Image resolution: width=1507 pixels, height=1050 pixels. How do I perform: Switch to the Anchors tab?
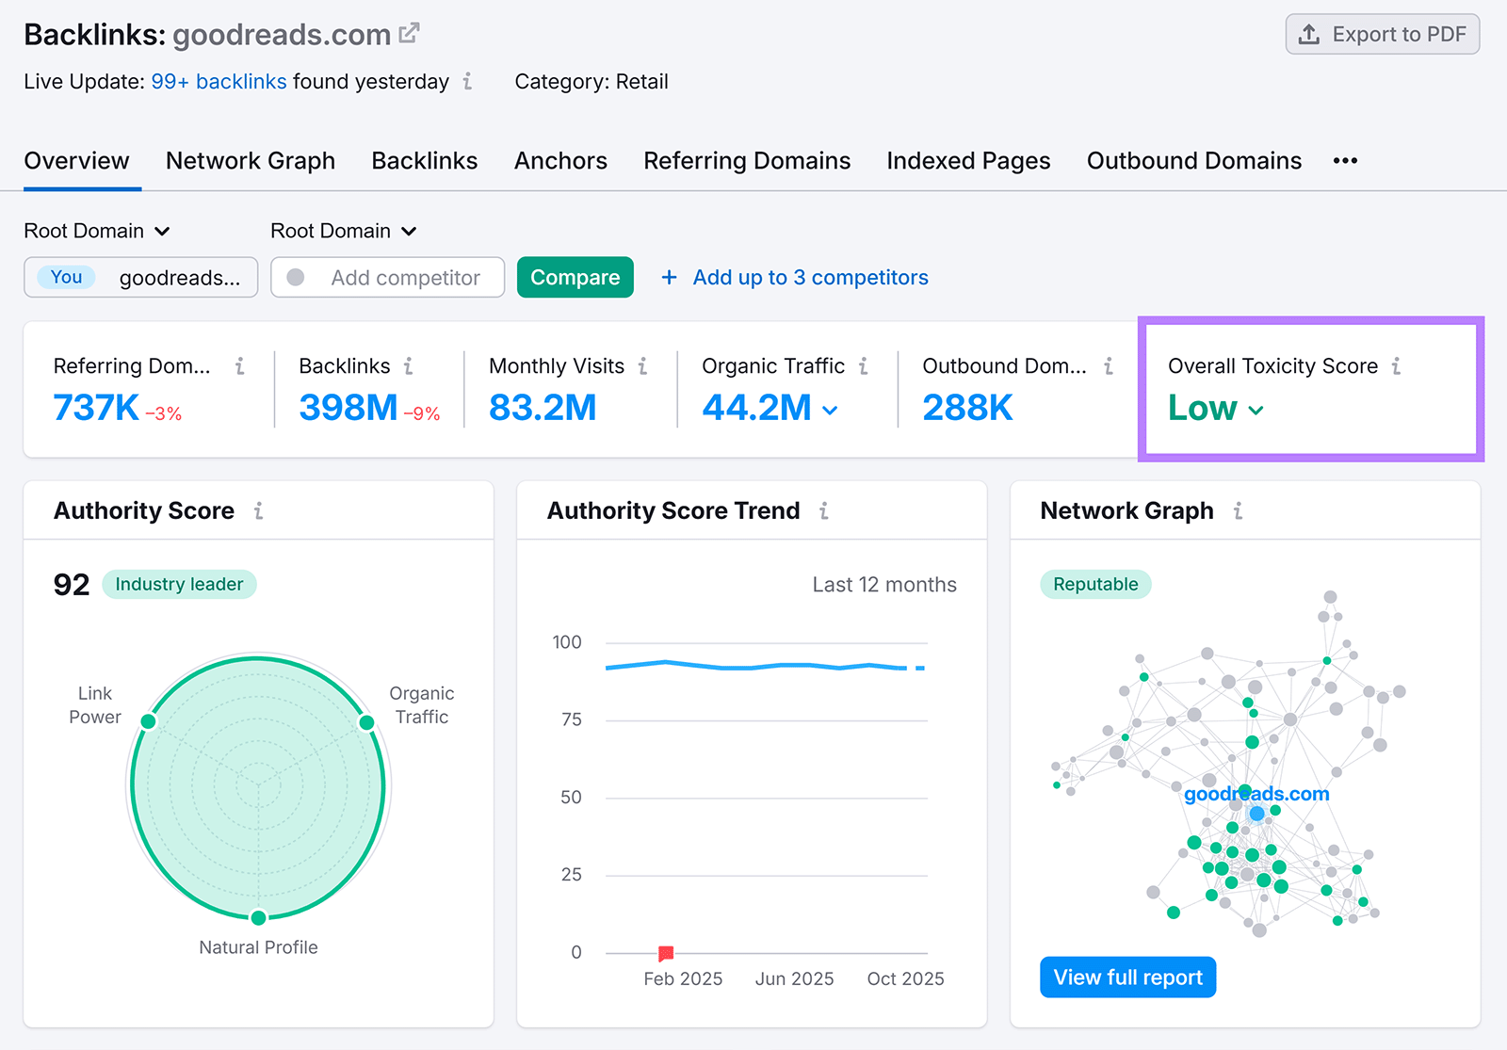click(560, 160)
